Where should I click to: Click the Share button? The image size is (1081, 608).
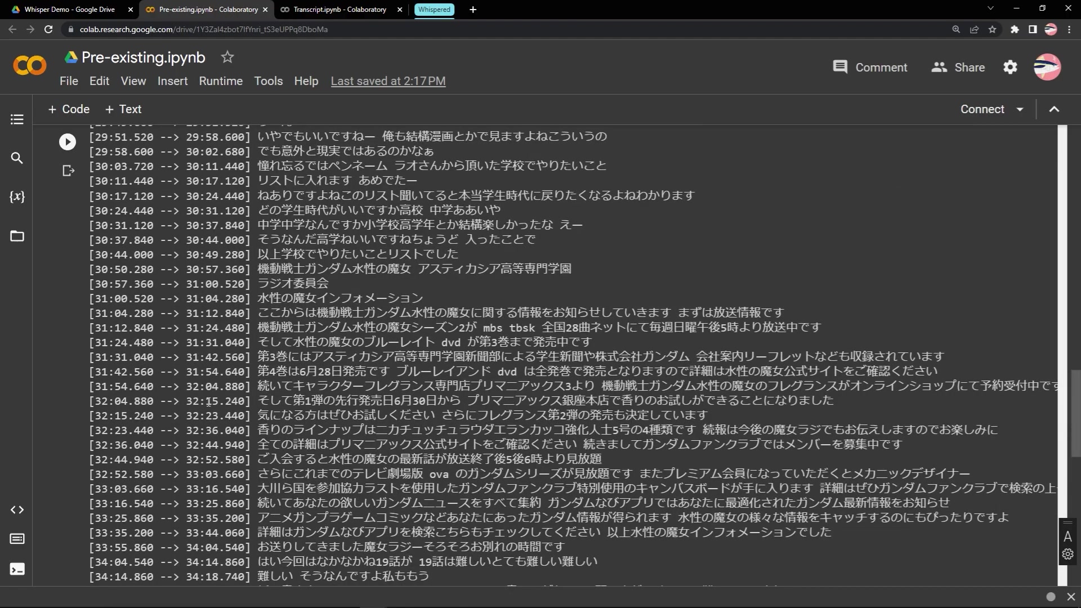pyautogui.click(x=958, y=67)
